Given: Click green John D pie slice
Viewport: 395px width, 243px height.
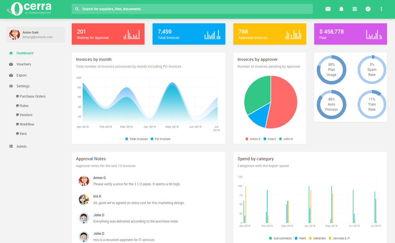Looking at the screenshot, I should (x=257, y=94).
